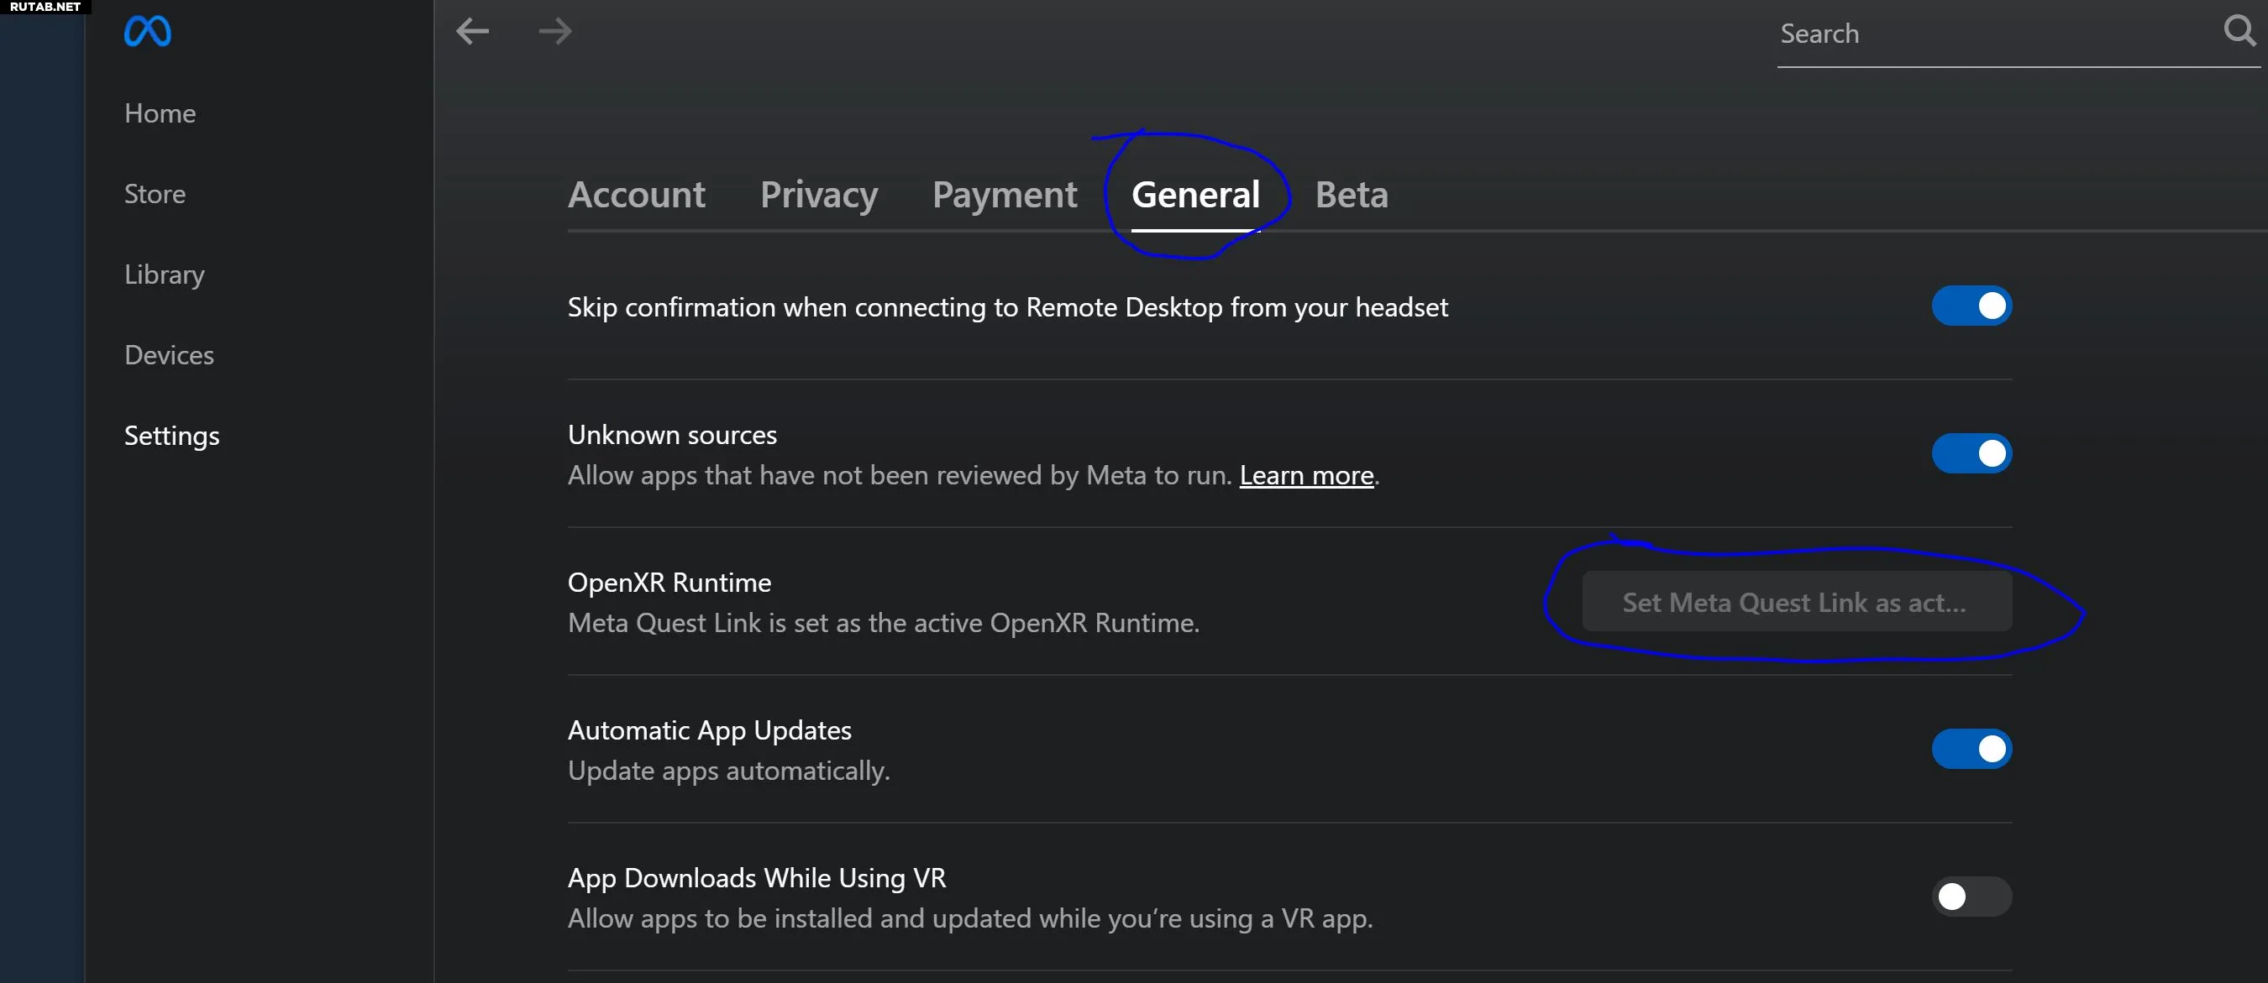
Task: Click the forward arrow icon
Action: 554,32
